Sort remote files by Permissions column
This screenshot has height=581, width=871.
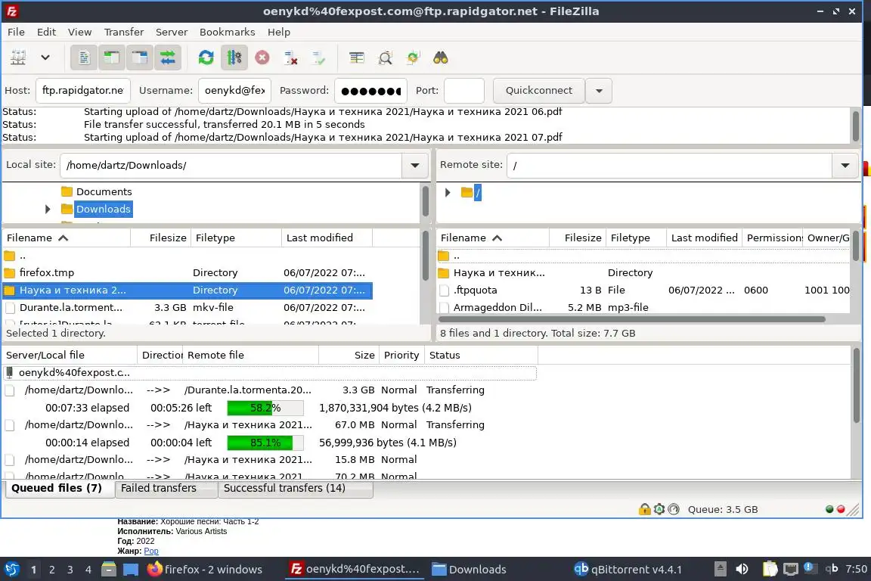(773, 238)
